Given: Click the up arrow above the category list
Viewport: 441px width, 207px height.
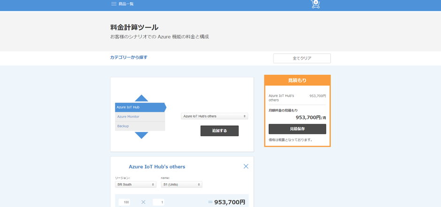Looking at the screenshot, I should (x=142, y=98).
